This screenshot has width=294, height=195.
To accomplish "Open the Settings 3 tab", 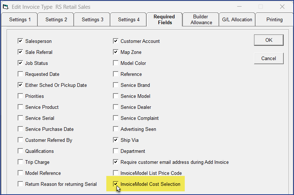I will [92, 20].
